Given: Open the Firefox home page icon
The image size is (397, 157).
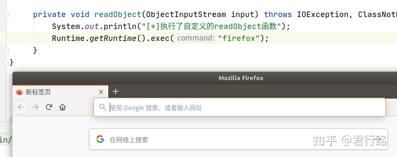Looking at the screenshot, I should click(63, 107).
